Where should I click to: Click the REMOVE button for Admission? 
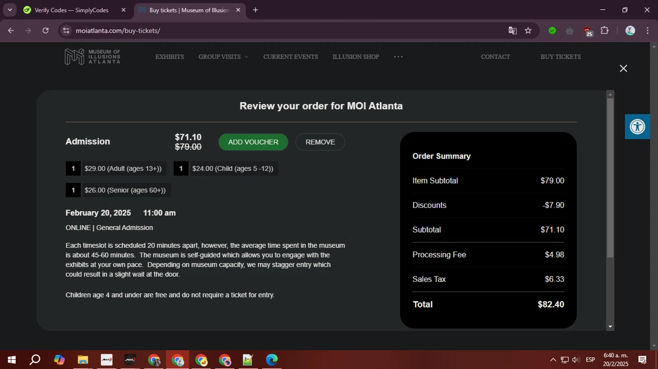(320, 142)
